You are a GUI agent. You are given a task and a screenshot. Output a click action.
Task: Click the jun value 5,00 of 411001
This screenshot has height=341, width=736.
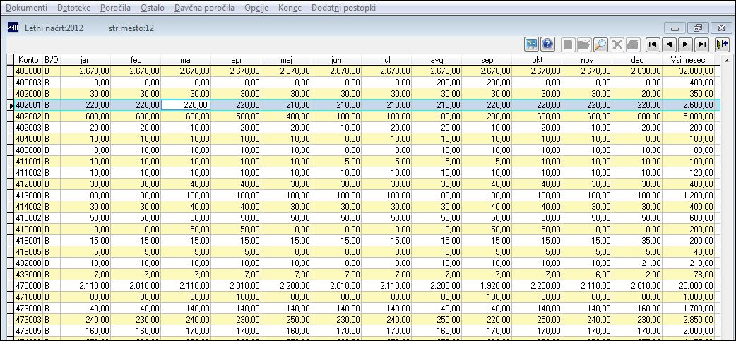[336, 162]
